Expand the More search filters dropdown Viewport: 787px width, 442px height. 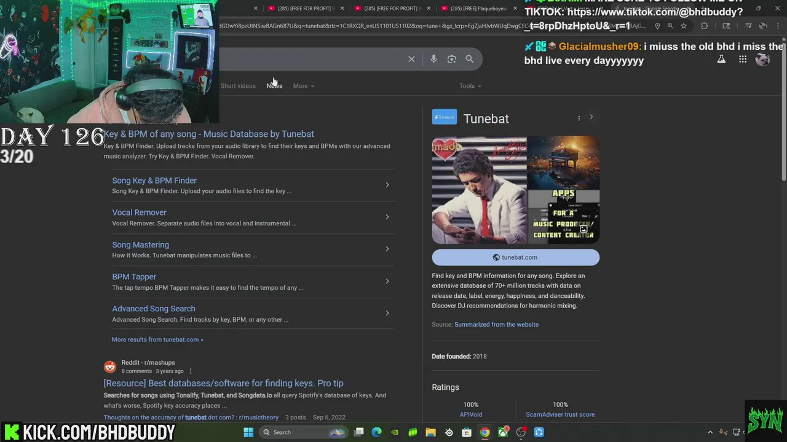click(x=303, y=86)
